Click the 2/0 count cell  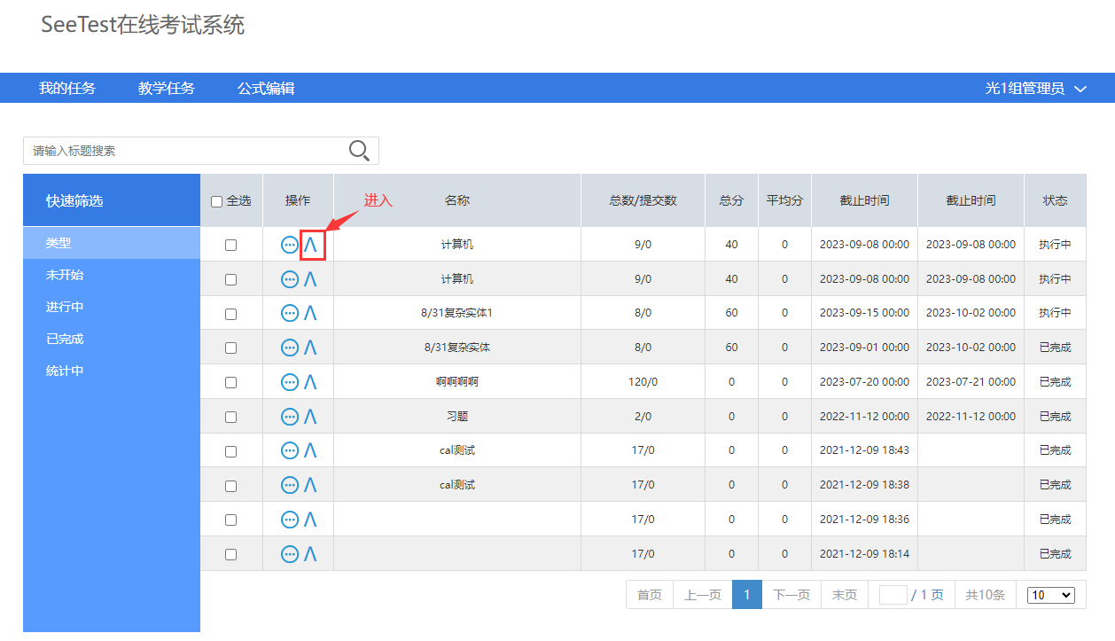coord(643,417)
